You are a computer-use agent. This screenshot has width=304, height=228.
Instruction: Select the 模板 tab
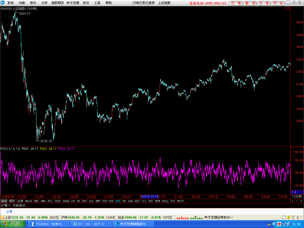tap(12, 201)
